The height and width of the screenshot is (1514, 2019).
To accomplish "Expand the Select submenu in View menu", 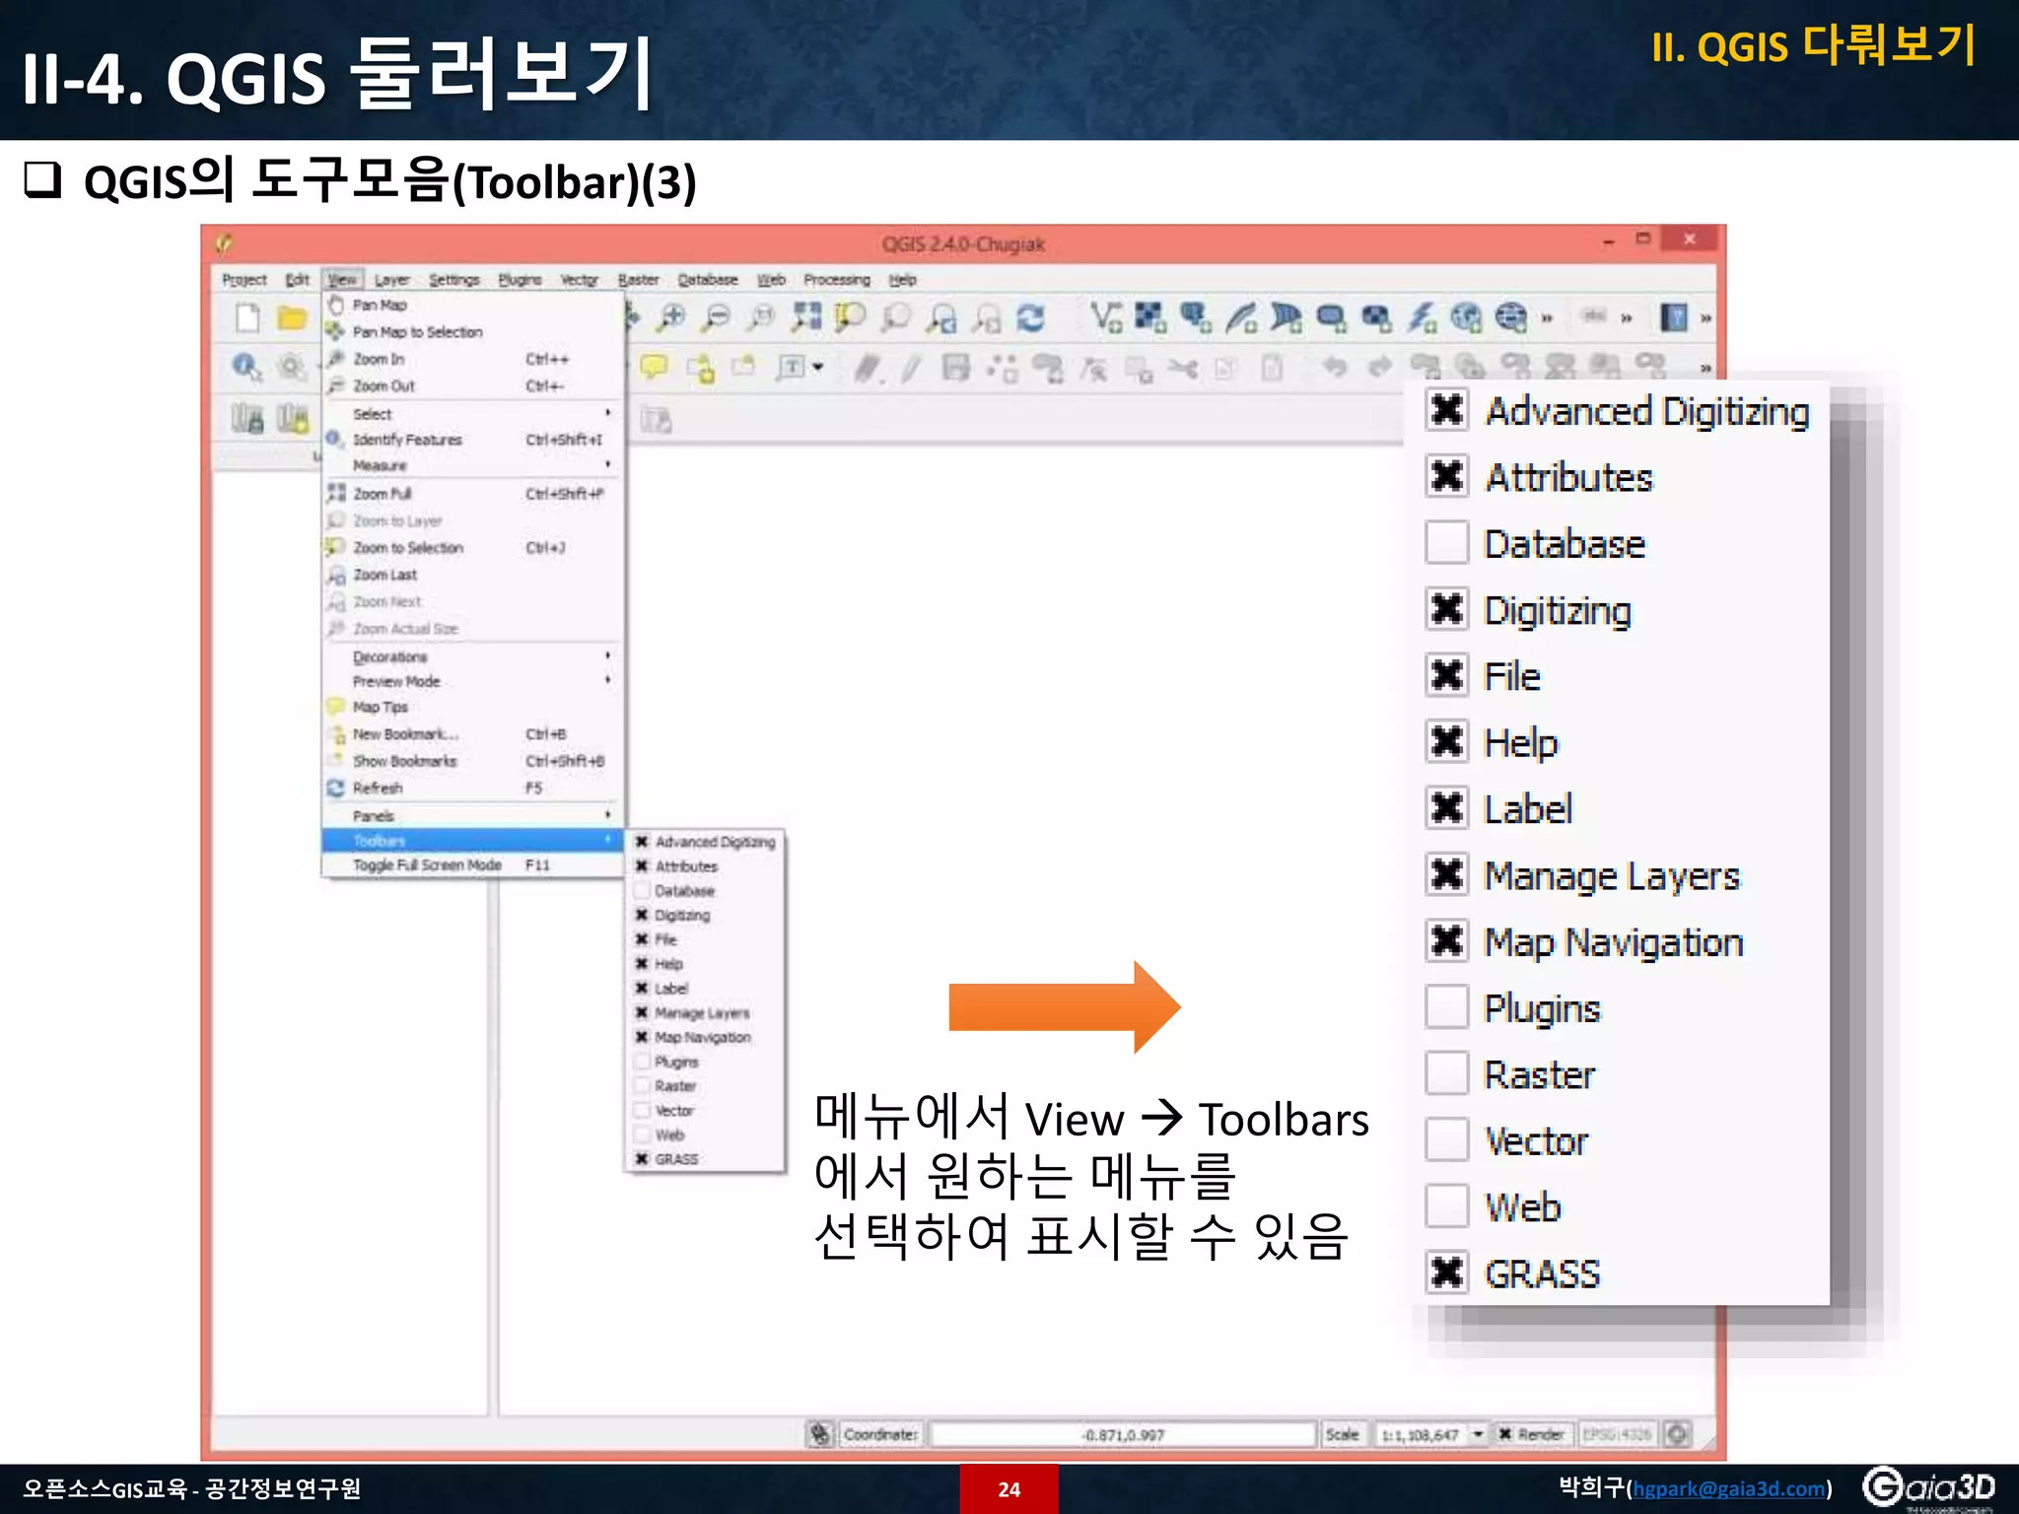I will pos(473,414).
